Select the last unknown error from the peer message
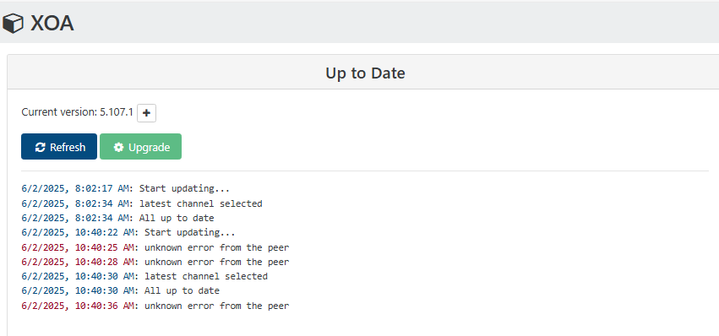This screenshot has height=336, width=719. (x=217, y=306)
